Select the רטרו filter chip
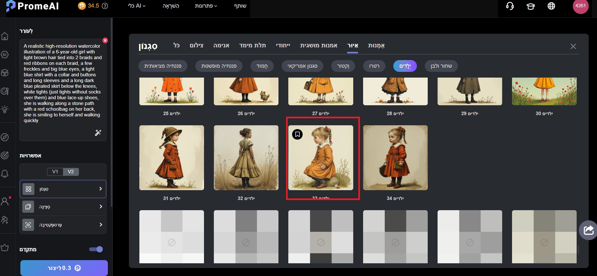 [374, 66]
